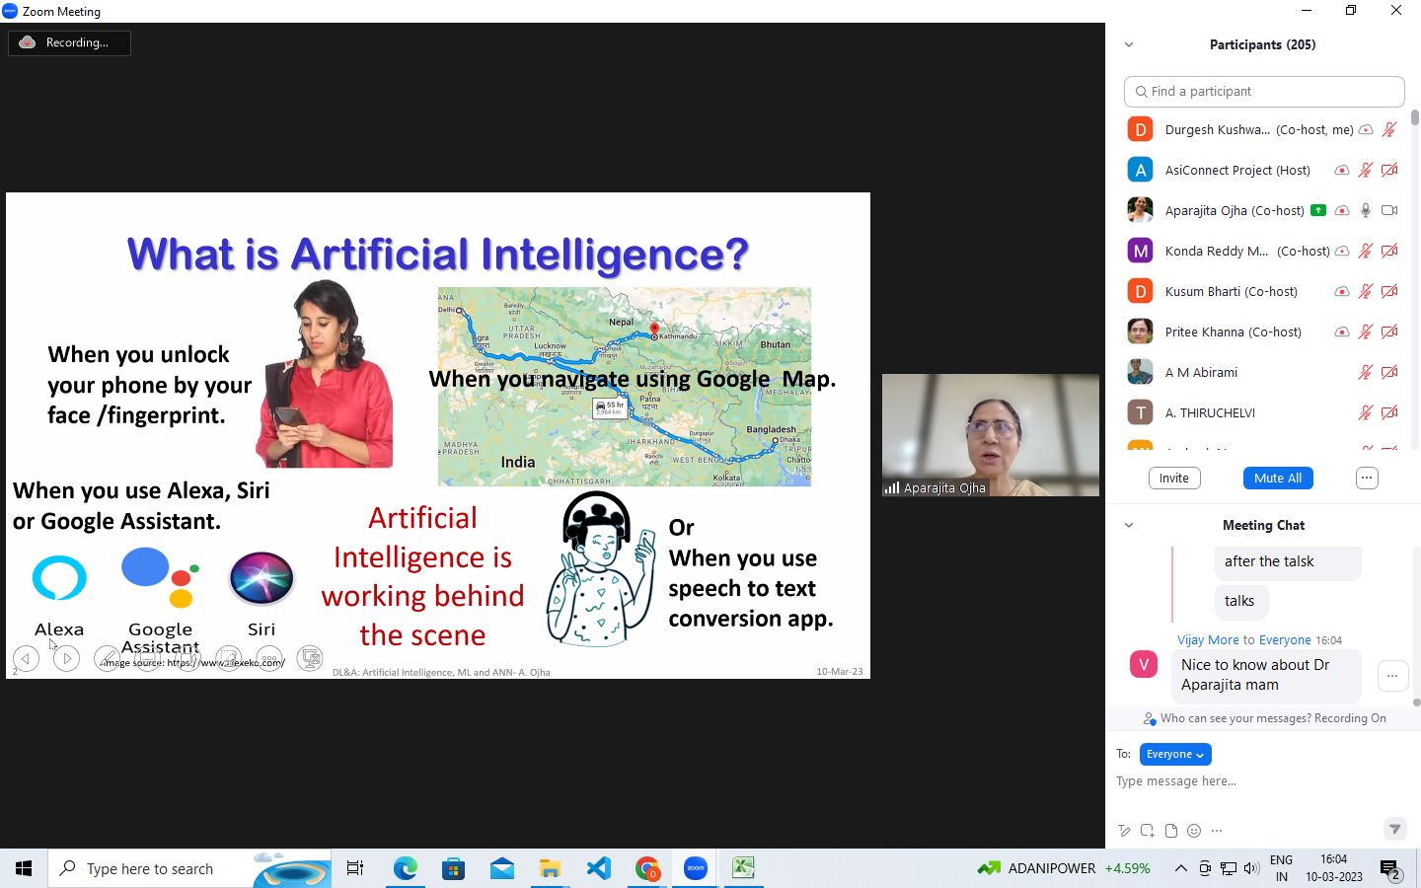The width and height of the screenshot is (1421, 888).
Task: Open Visual Studio Code from taskbar
Action: click(599, 868)
